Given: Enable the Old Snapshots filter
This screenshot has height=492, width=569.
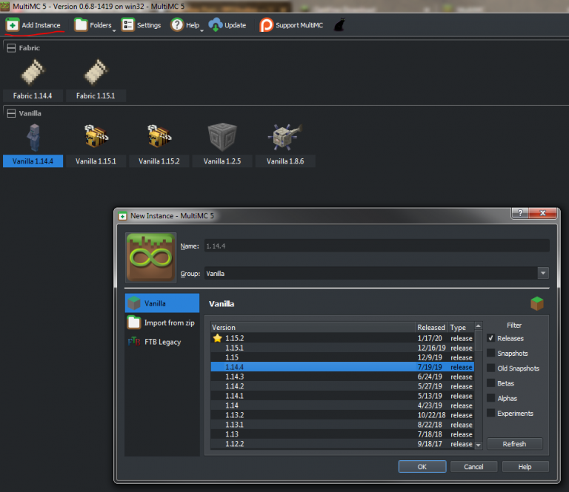Looking at the screenshot, I should (x=491, y=368).
